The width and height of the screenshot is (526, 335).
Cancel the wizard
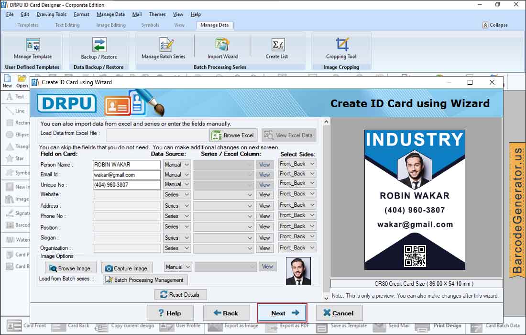pyautogui.click(x=339, y=313)
